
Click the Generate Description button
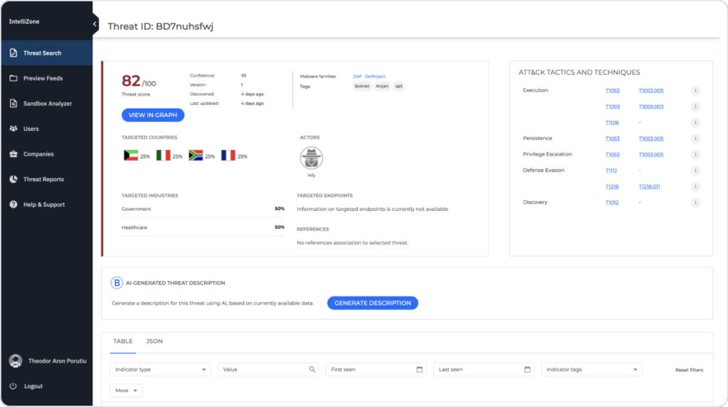coord(373,303)
